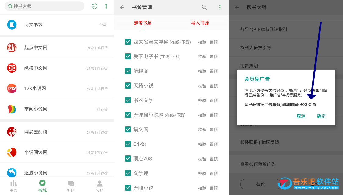Switch to 导入书源 tab
Image resolution: width=343 pixels, height=195 pixels.
point(200,23)
